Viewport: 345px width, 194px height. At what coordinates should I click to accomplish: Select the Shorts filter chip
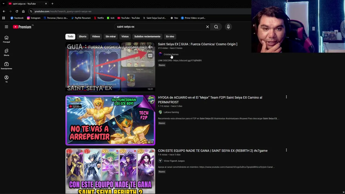click(x=82, y=36)
